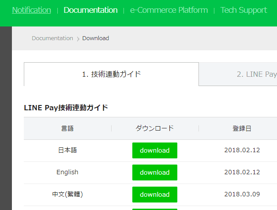Click the 2018.03.09 date cell
The height and width of the screenshot is (210, 277).
coord(242,194)
